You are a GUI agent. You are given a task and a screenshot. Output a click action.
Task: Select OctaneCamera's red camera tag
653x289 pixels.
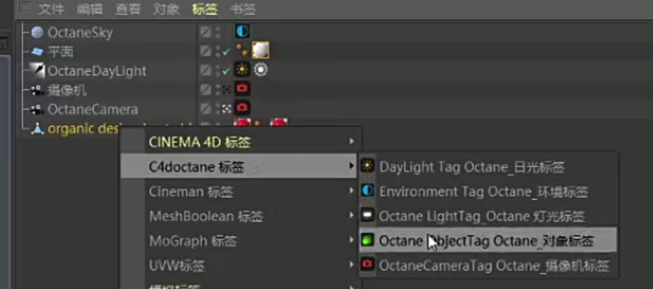[242, 109]
